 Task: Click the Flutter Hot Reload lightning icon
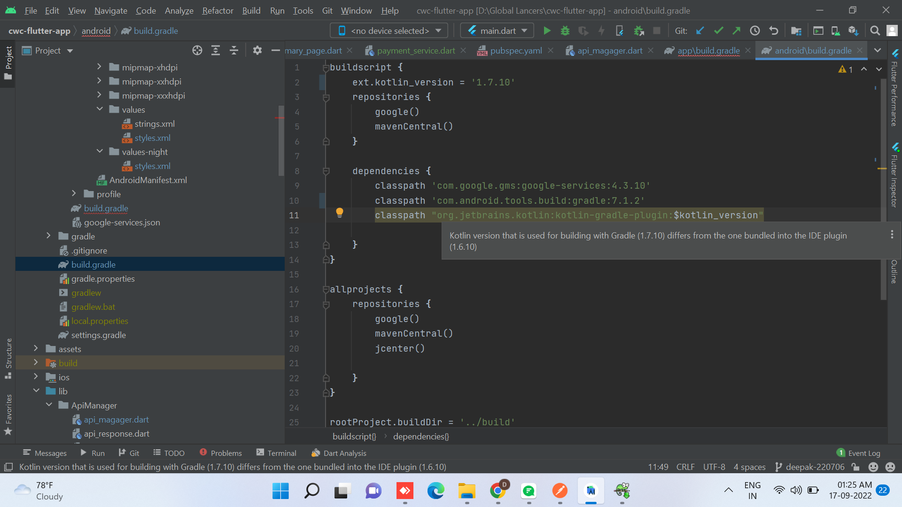[x=601, y=31]
